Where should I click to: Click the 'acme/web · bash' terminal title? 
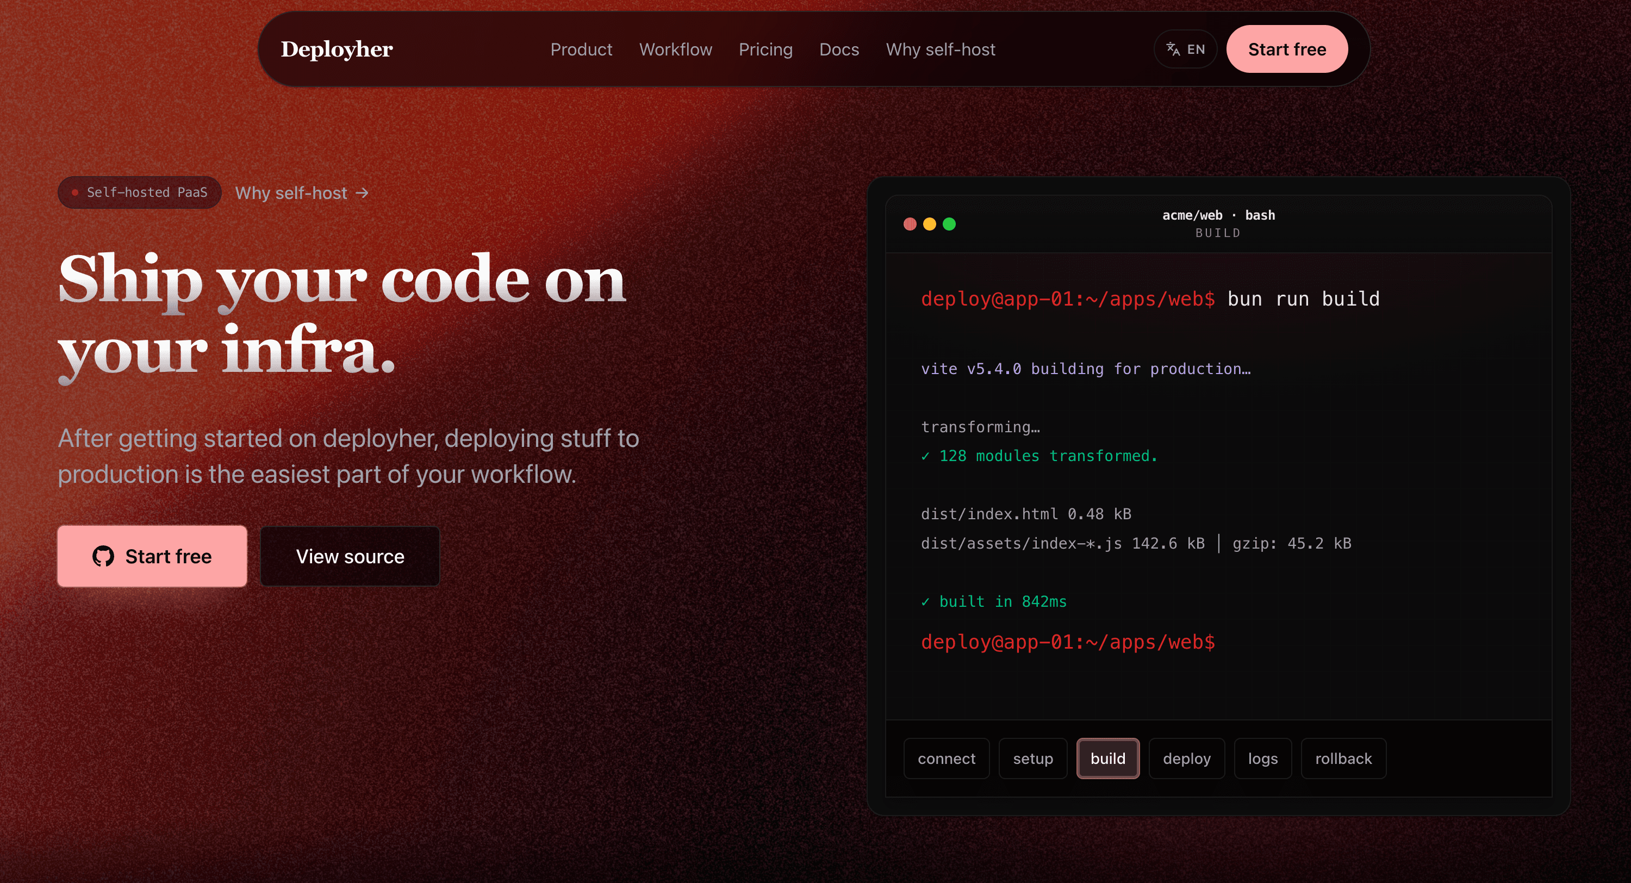(1218, 215)
